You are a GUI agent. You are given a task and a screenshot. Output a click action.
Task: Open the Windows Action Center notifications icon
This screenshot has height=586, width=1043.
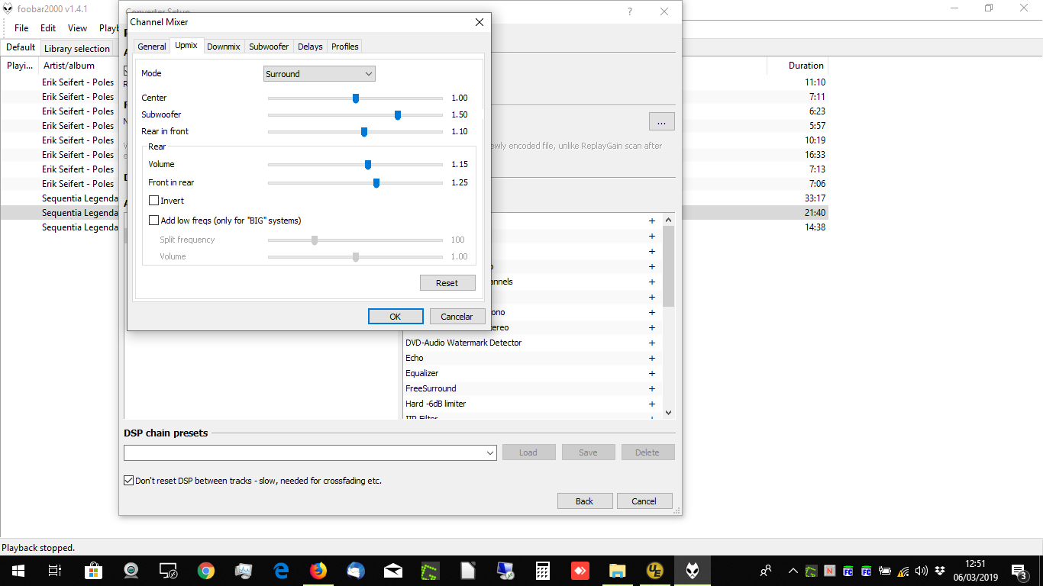point(1019,571)
